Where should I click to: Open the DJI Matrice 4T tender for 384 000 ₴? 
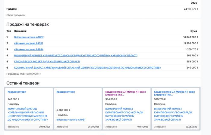coord(125,93)
